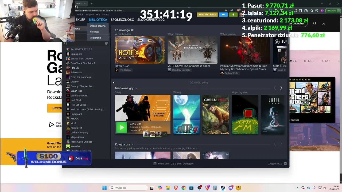This screenshot has width=342, height=192.
Task: Open Steam notifications bell
Action: [x=233, y=14]
